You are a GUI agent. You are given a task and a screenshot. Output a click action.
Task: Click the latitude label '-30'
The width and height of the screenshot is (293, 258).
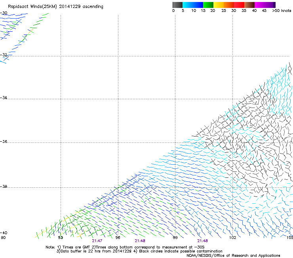tap(4, 13)
